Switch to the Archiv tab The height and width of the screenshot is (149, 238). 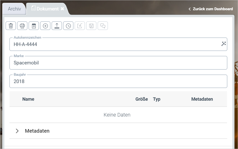click(14, 9)
